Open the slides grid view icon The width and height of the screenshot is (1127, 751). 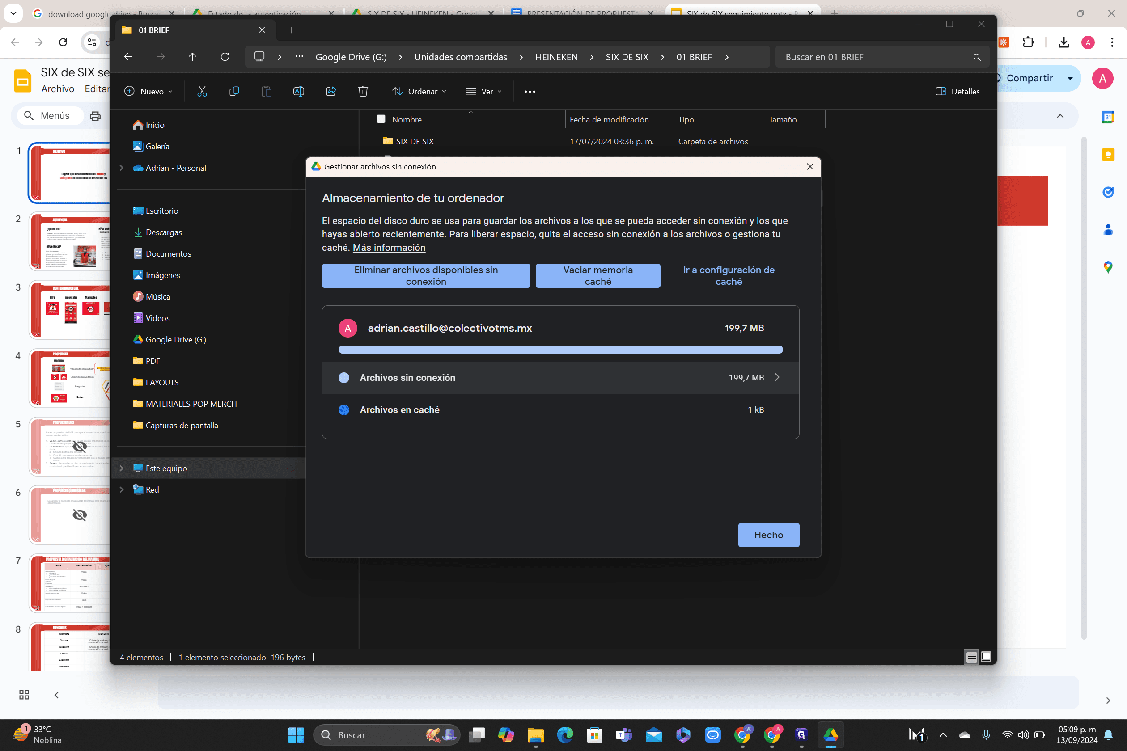coord(24,695)
